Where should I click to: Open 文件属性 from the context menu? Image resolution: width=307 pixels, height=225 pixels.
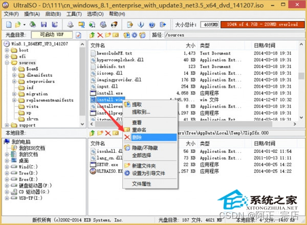150,184
